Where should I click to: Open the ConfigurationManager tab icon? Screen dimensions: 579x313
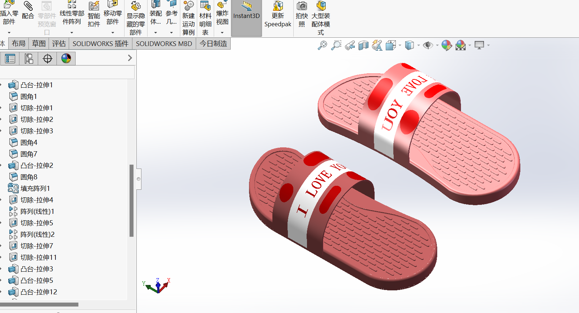pos(29,58)
